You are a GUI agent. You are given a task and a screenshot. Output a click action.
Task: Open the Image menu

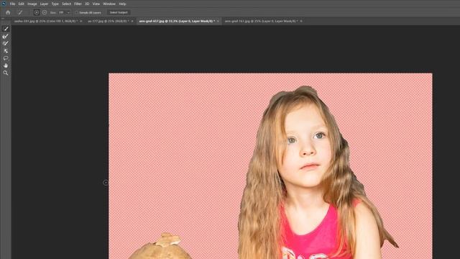32,4
